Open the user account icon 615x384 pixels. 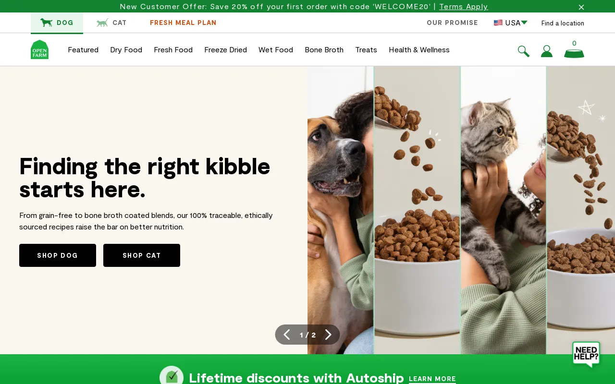point(547,51)
